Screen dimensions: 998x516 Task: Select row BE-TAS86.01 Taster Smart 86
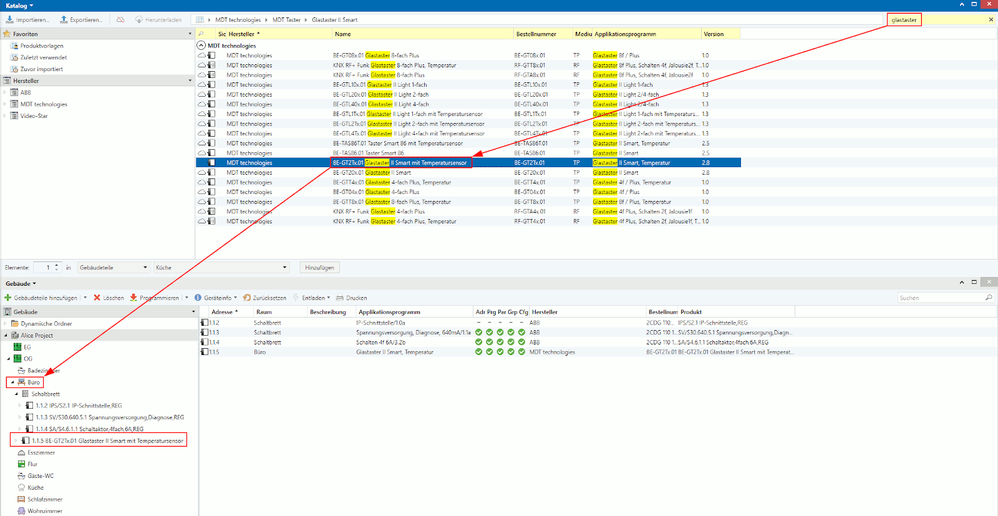(x=468, y=153)
